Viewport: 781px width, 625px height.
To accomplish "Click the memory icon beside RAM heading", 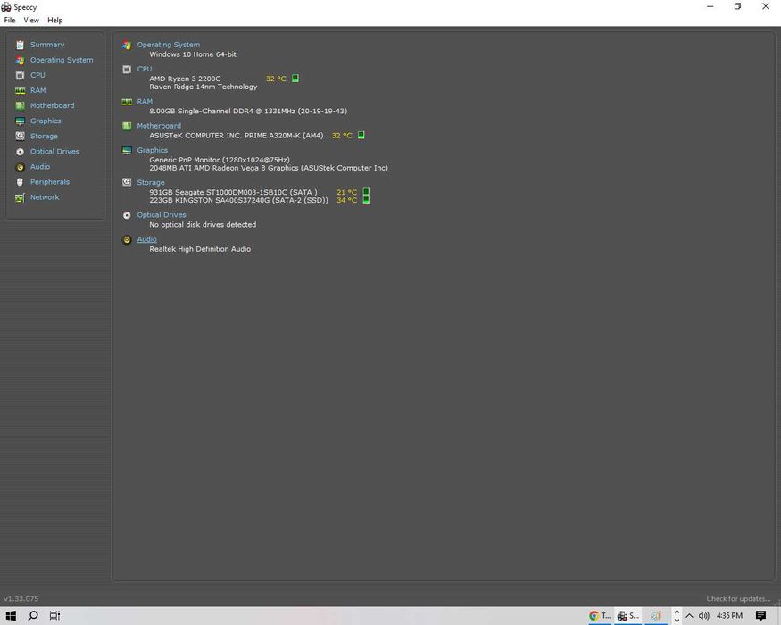I will 127,102.
